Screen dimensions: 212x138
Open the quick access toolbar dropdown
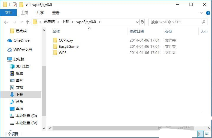coord(27,5)
